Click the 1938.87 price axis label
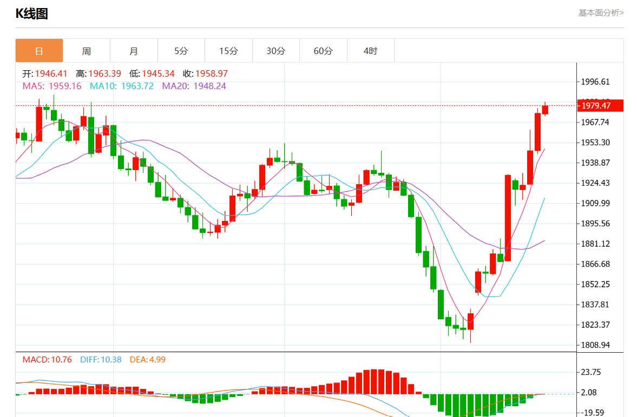The height and width of the screenshot is (417, 637). pos(595,163)
